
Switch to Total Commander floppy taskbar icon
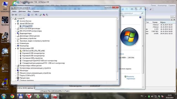21,96
